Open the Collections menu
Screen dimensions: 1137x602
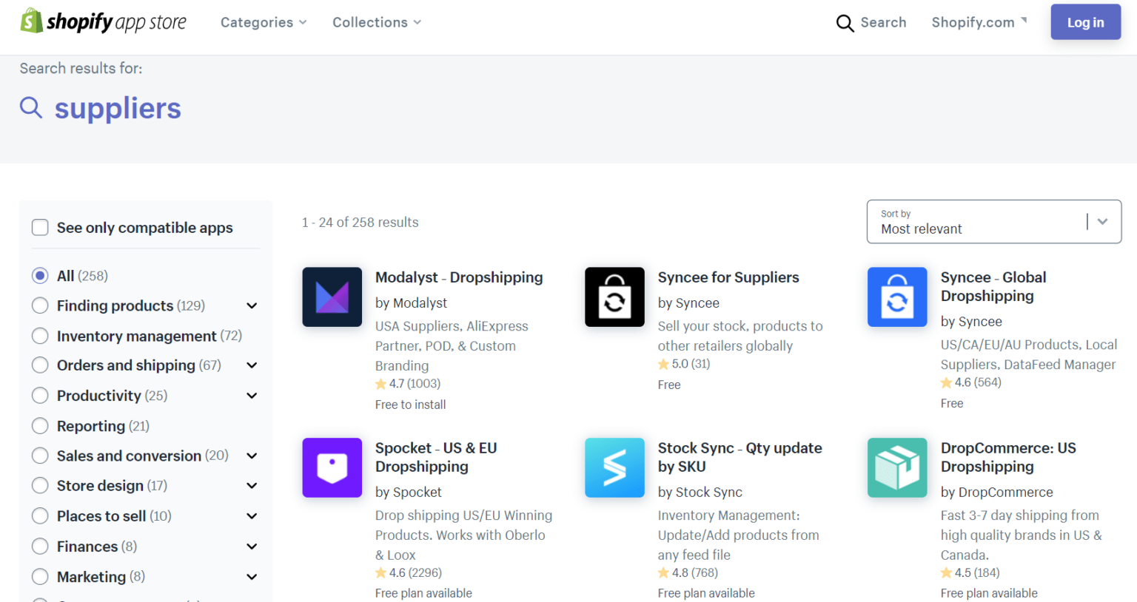click(x=376, y=22)
